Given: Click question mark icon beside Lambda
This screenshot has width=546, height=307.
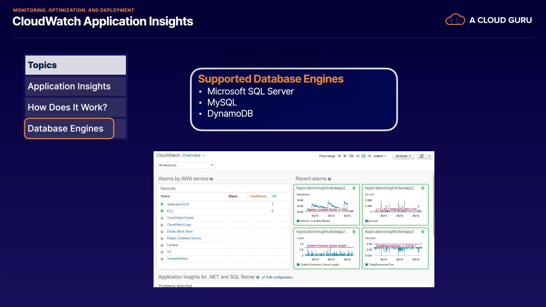Looking at the screenshot, I should [162, 245].
